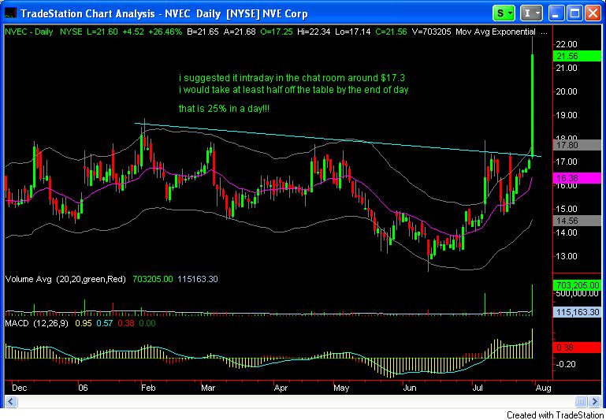This screenshot has width=606, height=420.
Task: Click the cyan descending trendline
Action: click(338, 139)
